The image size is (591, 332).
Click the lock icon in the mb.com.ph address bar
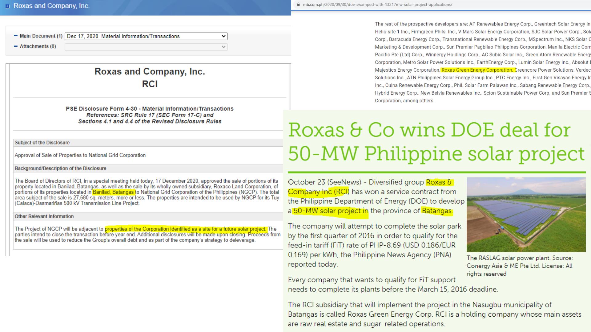[298, 5]
